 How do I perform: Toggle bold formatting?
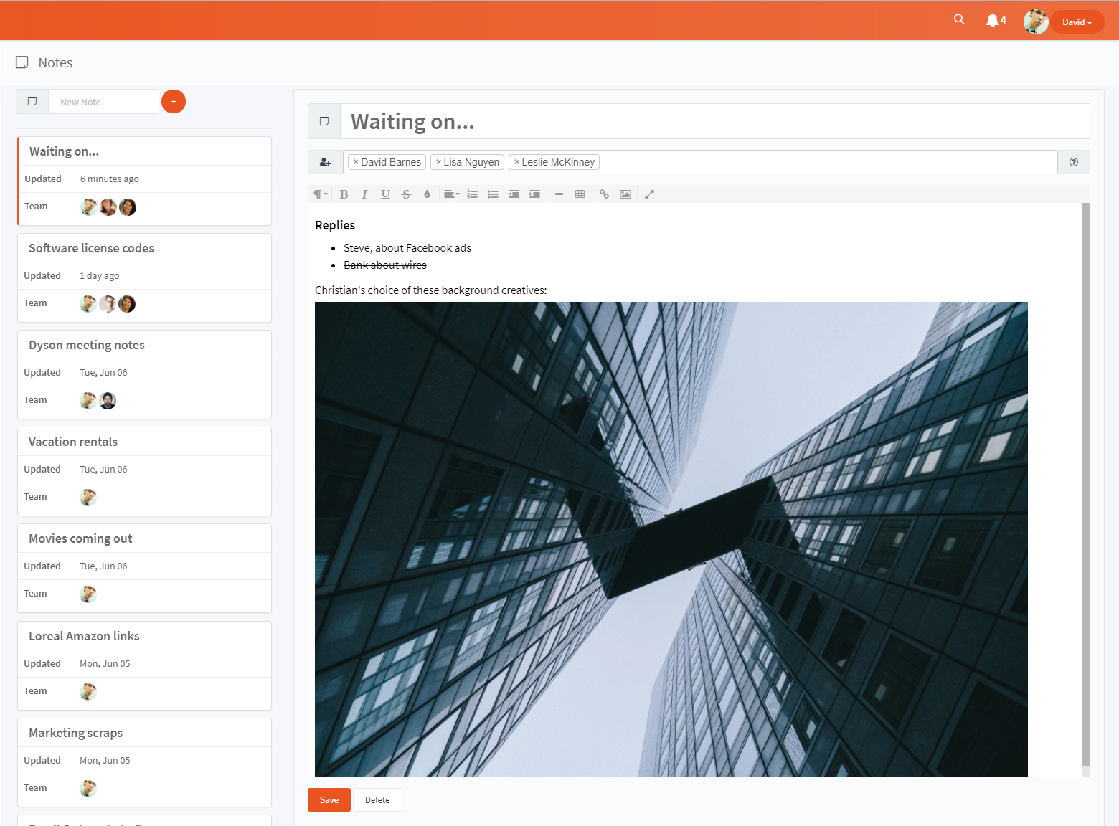344,194
